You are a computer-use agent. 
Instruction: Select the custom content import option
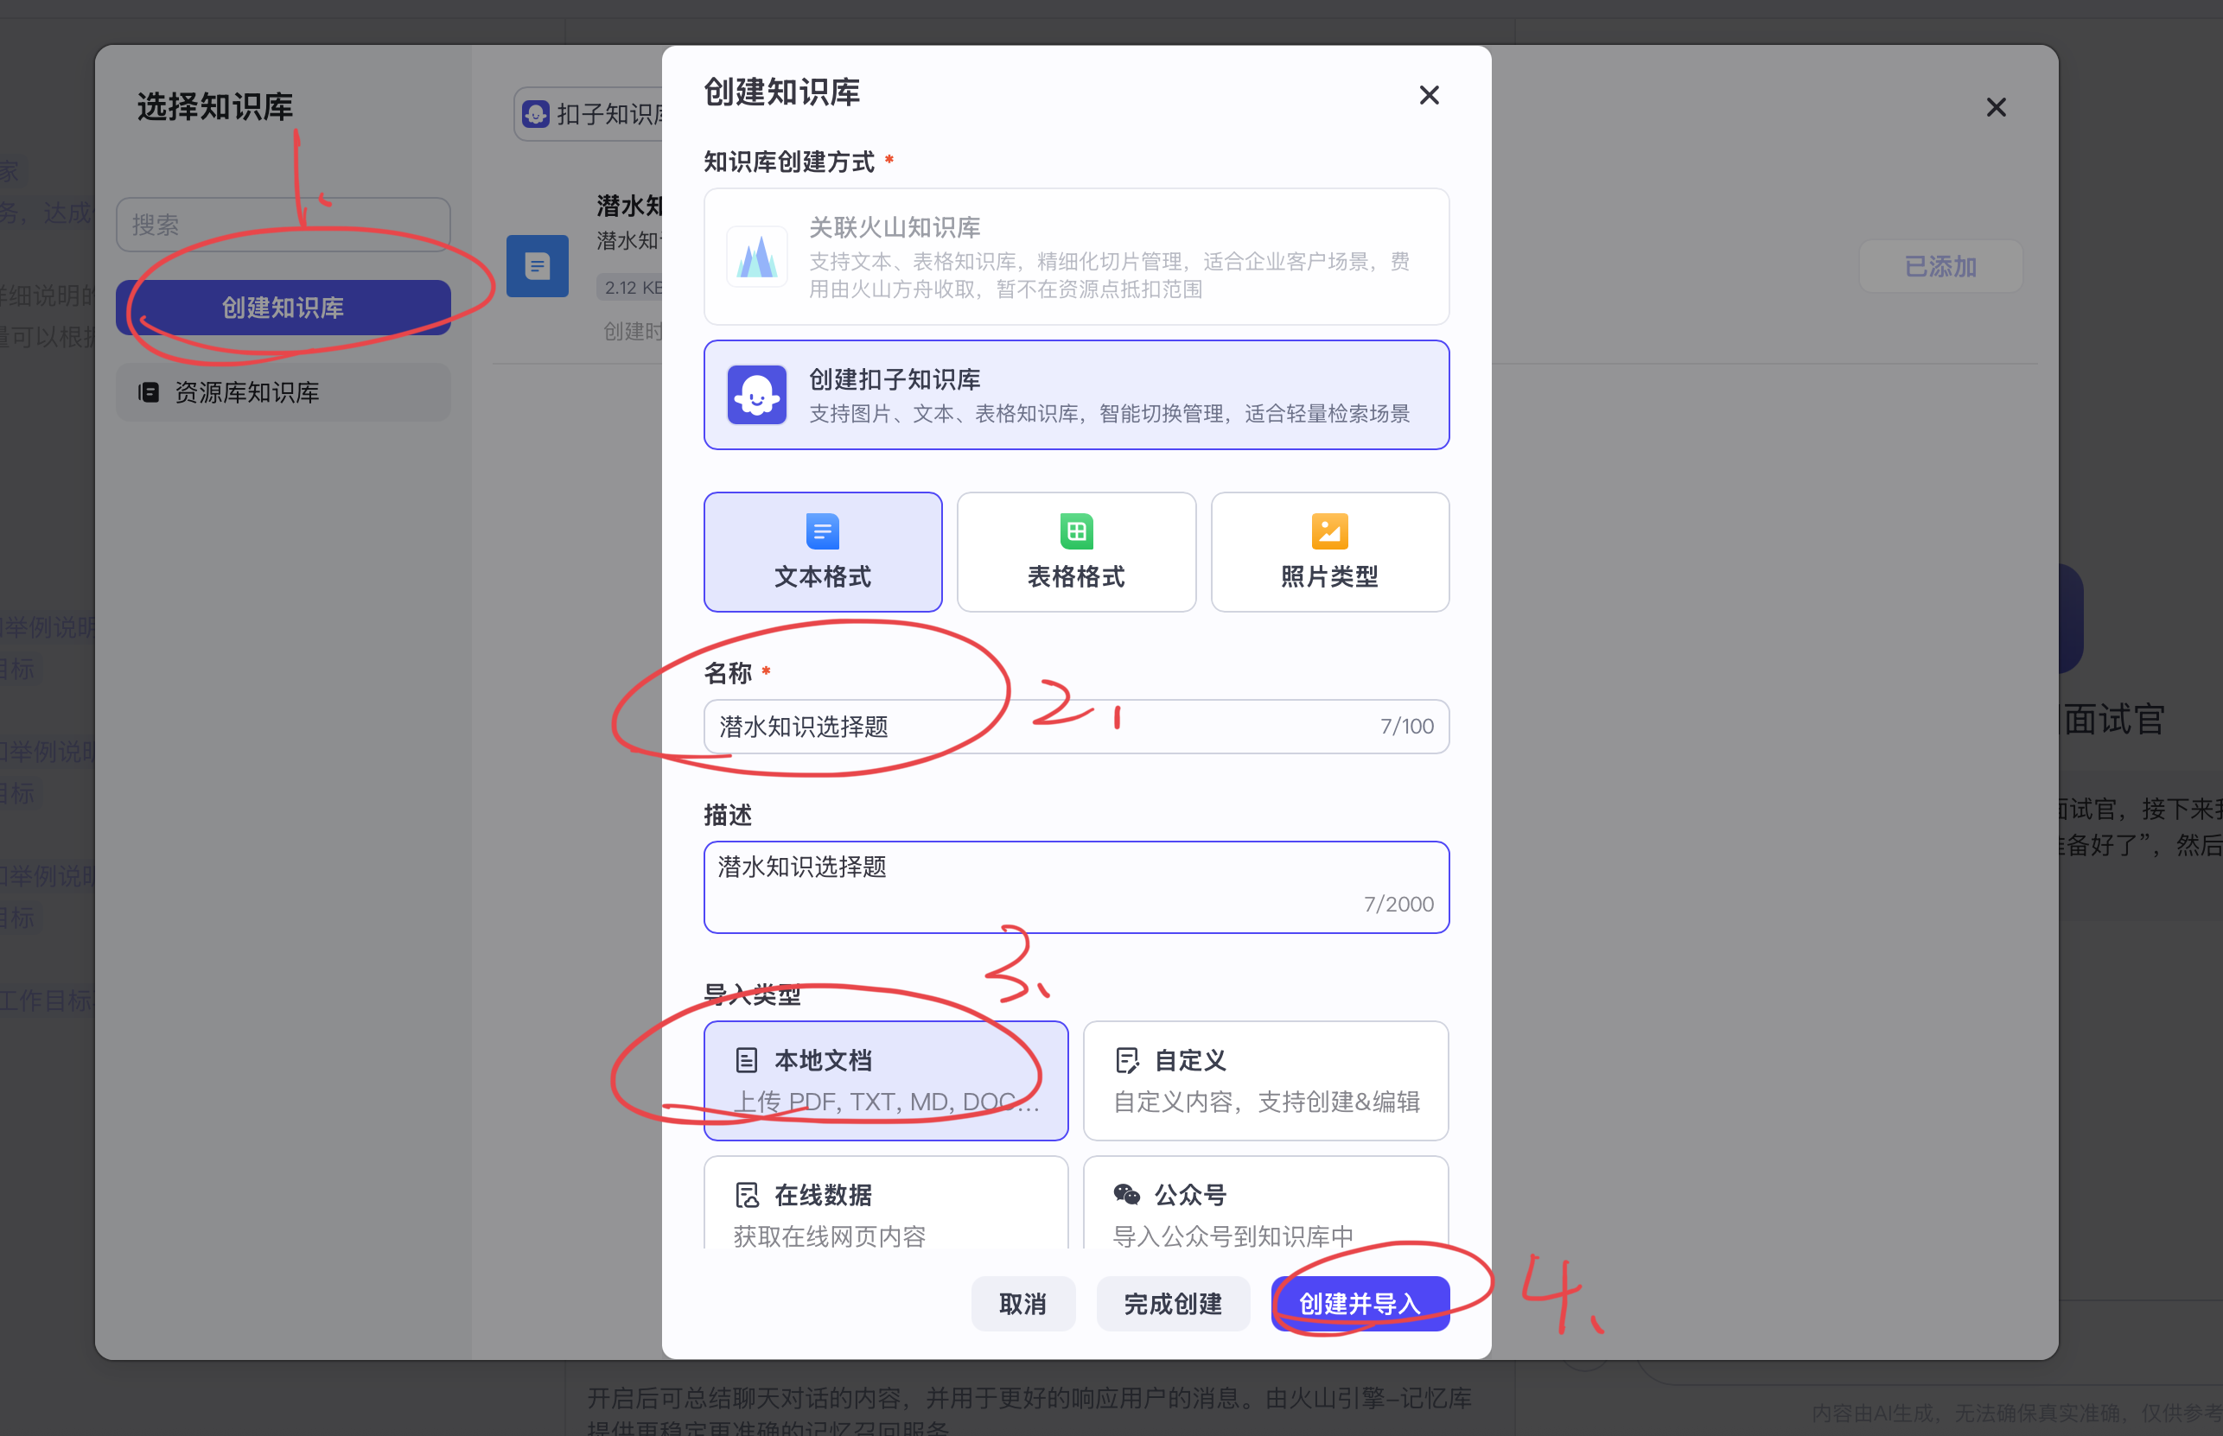tap(1265, 1080)
